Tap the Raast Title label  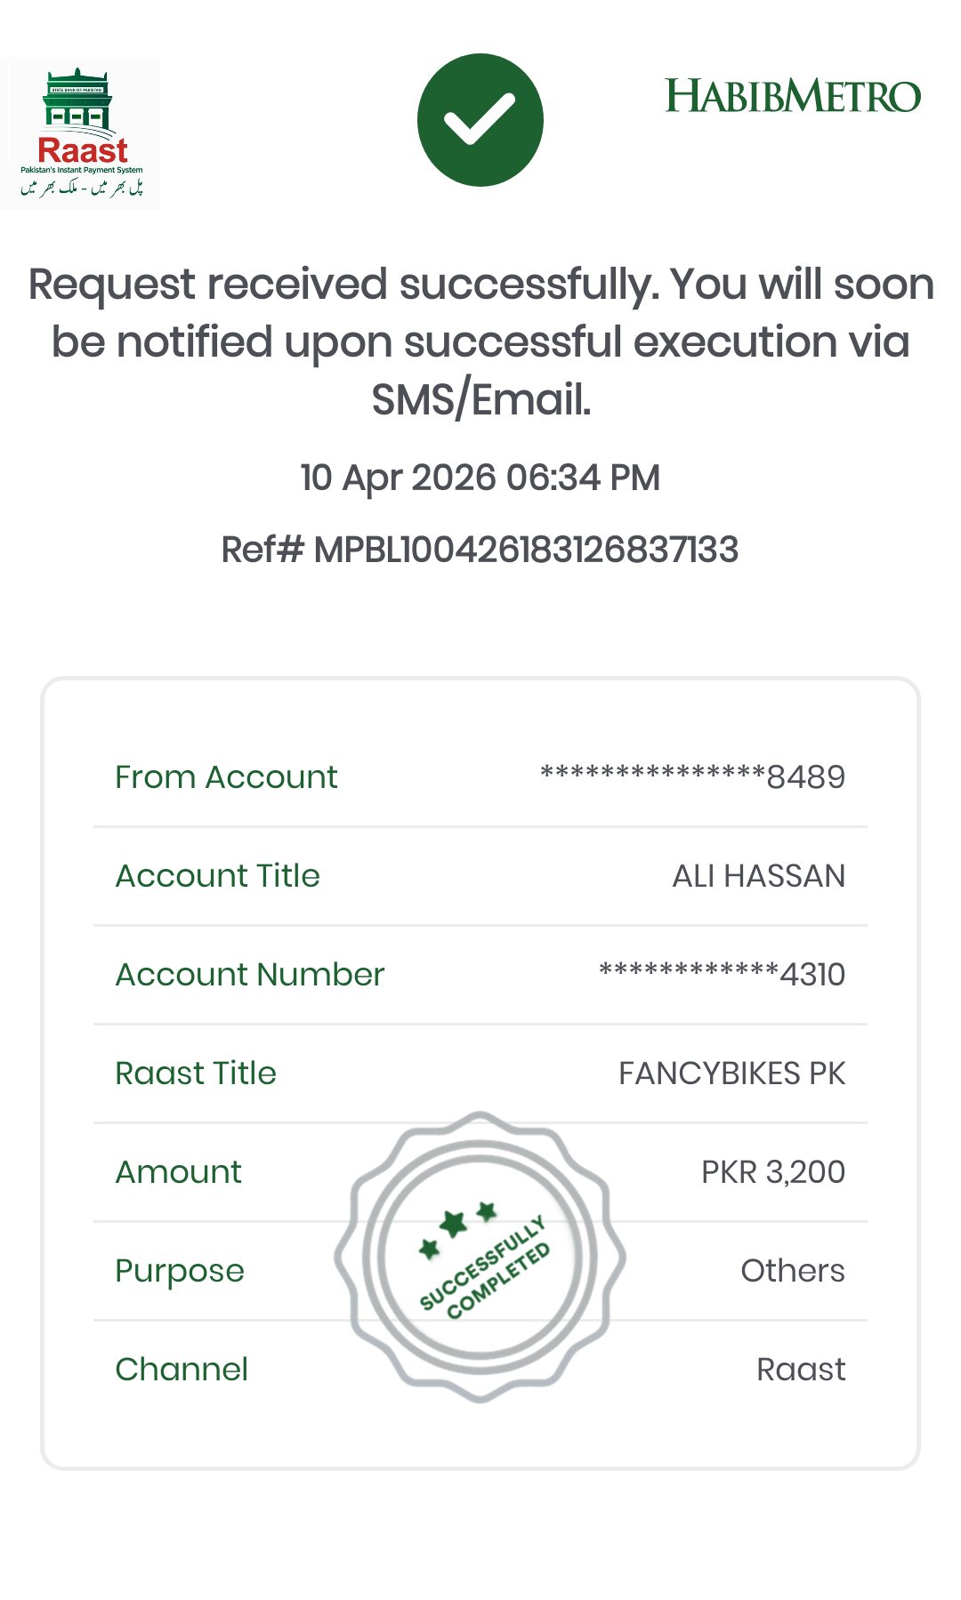196,1073
